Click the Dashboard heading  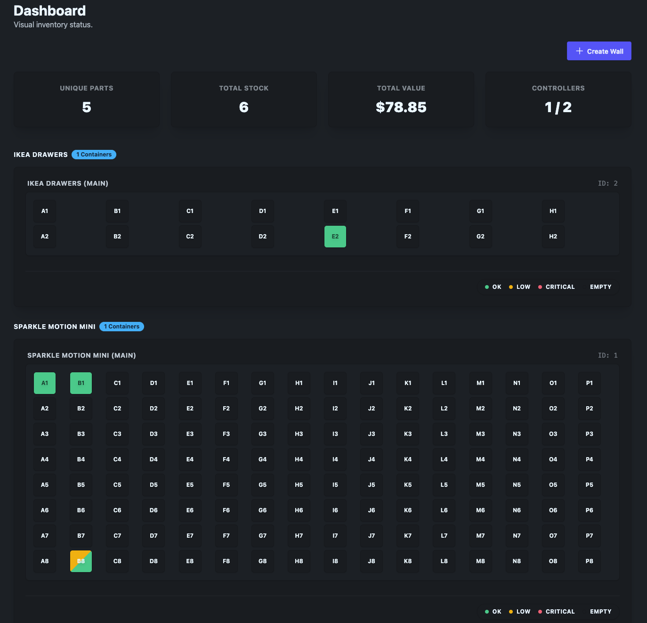tap(49, 10)
